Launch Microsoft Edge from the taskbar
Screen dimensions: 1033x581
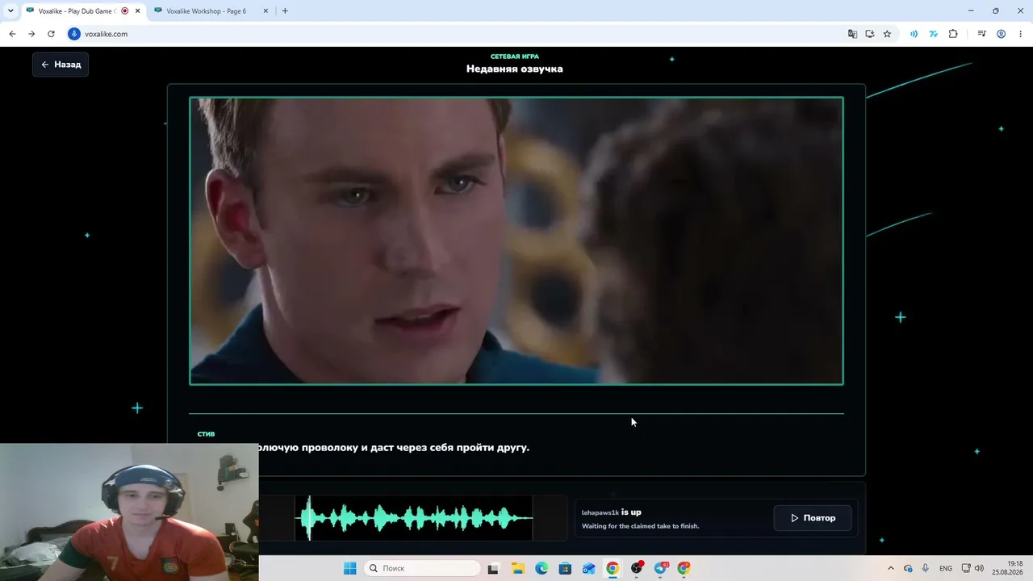(542, 568)
